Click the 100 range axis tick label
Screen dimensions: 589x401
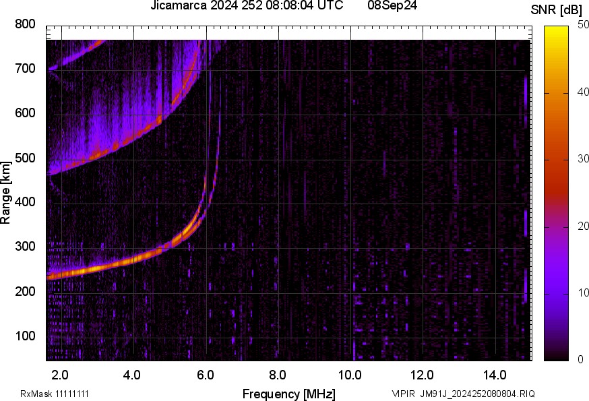[25, 336]
